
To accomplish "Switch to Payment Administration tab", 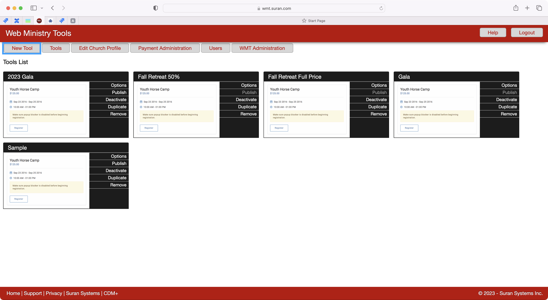I will pos(165,48).
